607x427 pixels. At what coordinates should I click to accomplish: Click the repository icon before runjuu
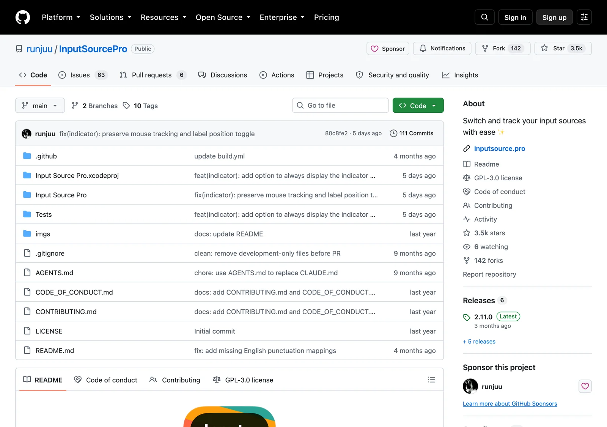point(19,49)
